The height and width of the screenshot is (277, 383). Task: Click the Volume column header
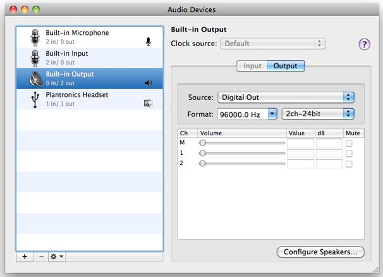[242, 133]
